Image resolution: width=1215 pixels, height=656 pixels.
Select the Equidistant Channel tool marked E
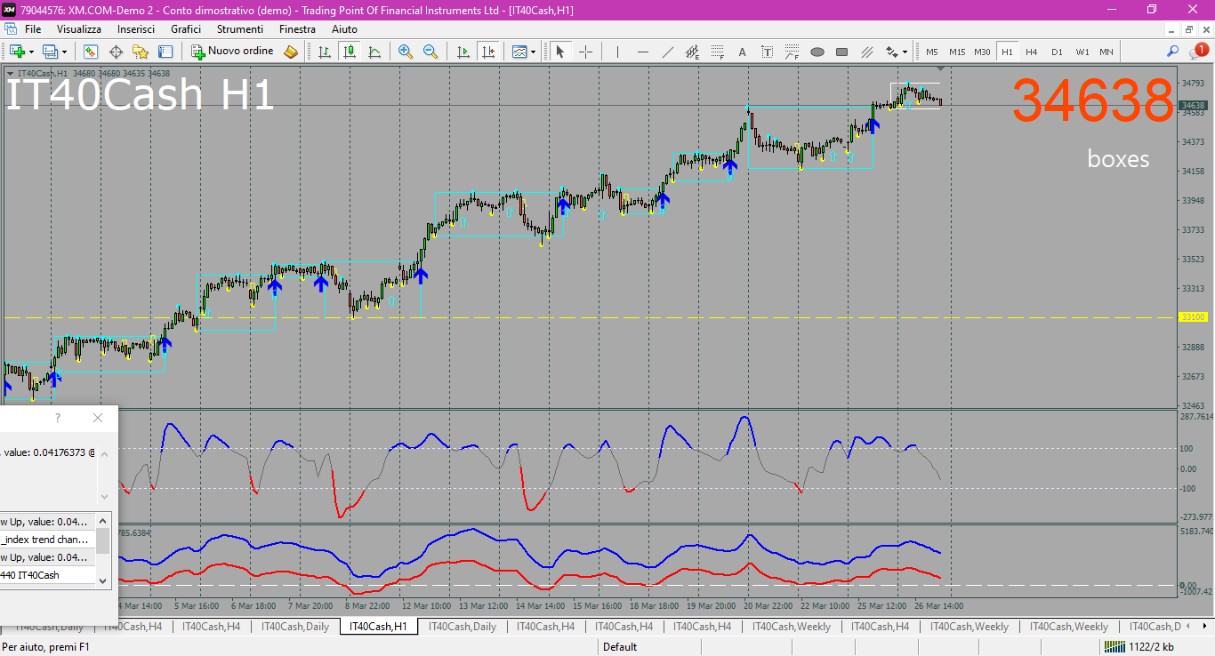click(692, 52)
